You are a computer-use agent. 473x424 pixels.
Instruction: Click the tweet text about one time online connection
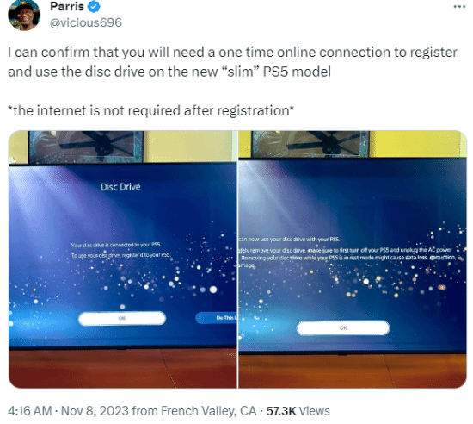(232, 62)
